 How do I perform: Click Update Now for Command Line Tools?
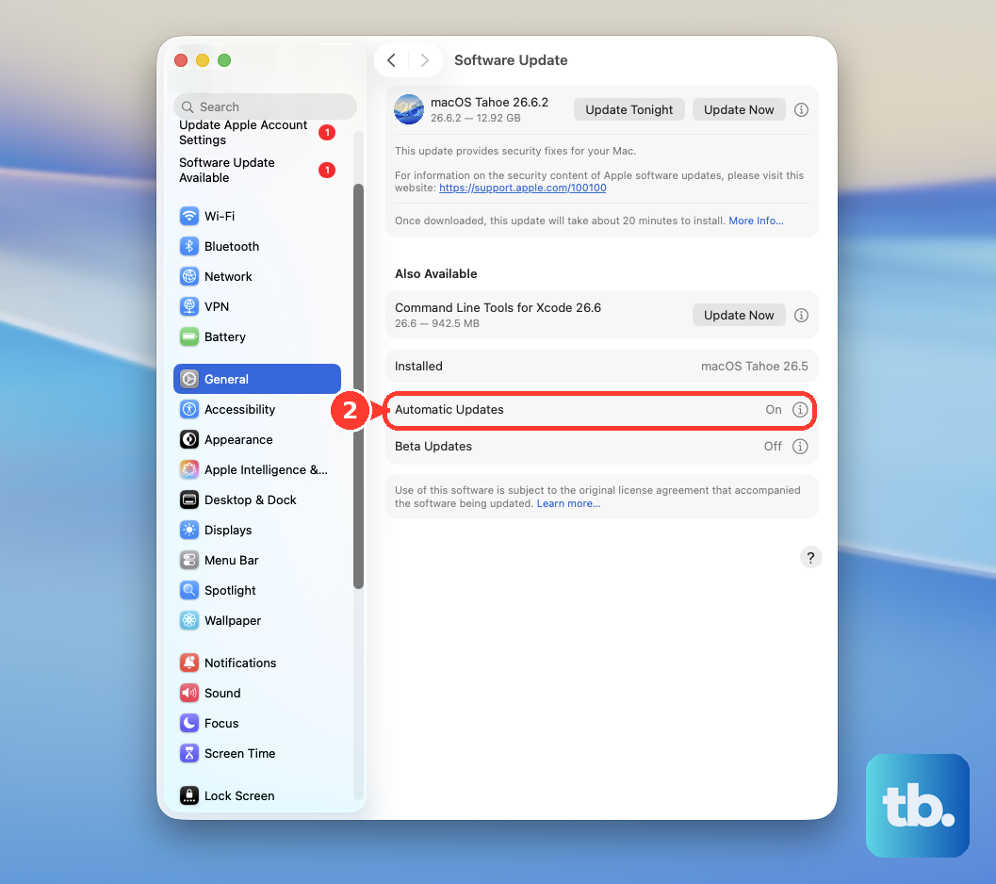pos(739,315)
